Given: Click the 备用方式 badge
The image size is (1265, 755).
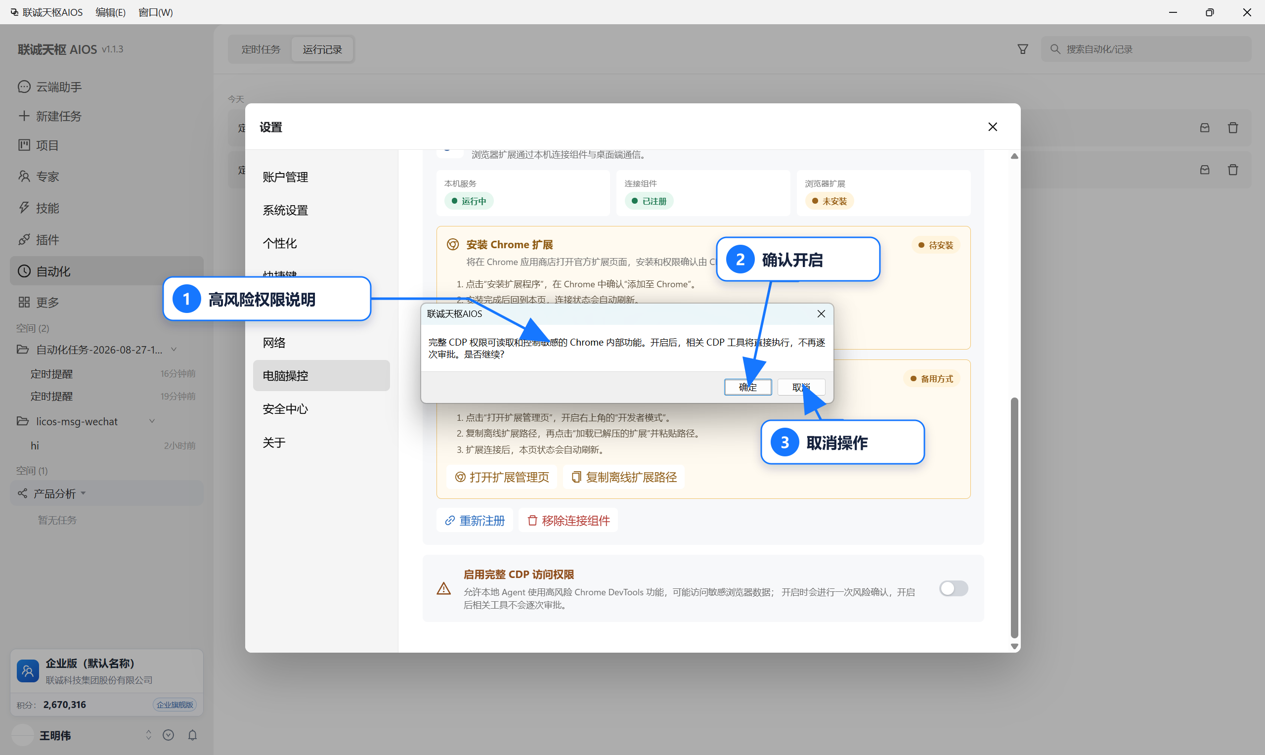Looking at the screenshot, I should [x=931, y=379].
